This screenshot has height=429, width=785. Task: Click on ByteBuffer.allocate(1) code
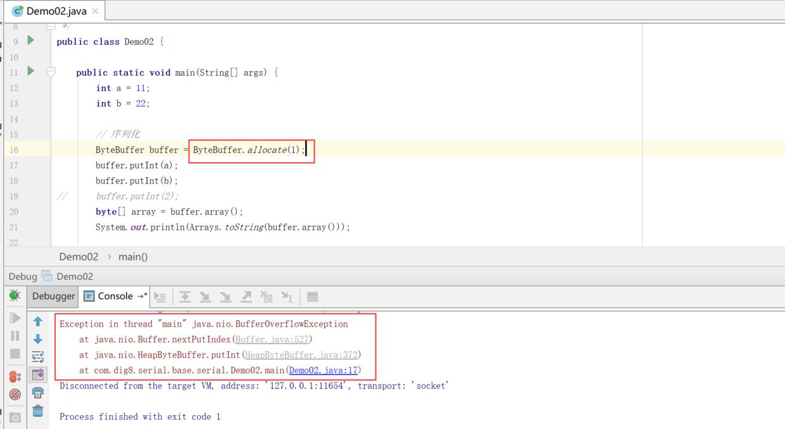tap(249, 150)
